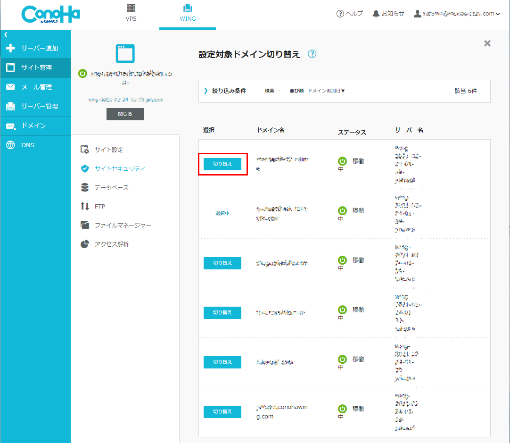510x443 pixels.
Task: Click help icon beside 設定対象ドメイン切り替え
Action: pyautogui.click(x=312, y=54)
